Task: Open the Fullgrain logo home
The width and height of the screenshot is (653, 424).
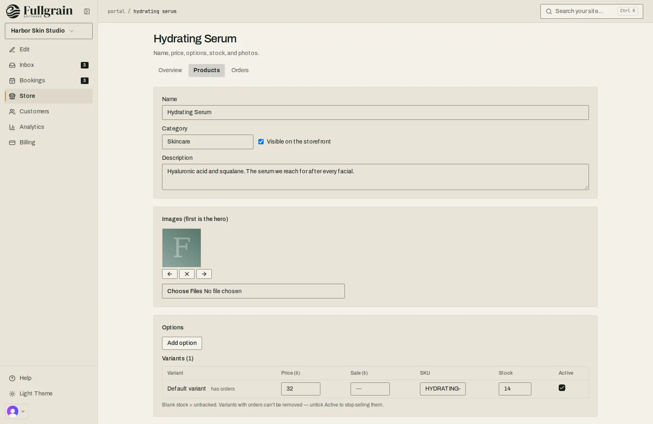Action: (x=39, y=11)
